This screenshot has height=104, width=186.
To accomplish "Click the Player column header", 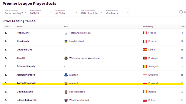I will click(19, 27).
